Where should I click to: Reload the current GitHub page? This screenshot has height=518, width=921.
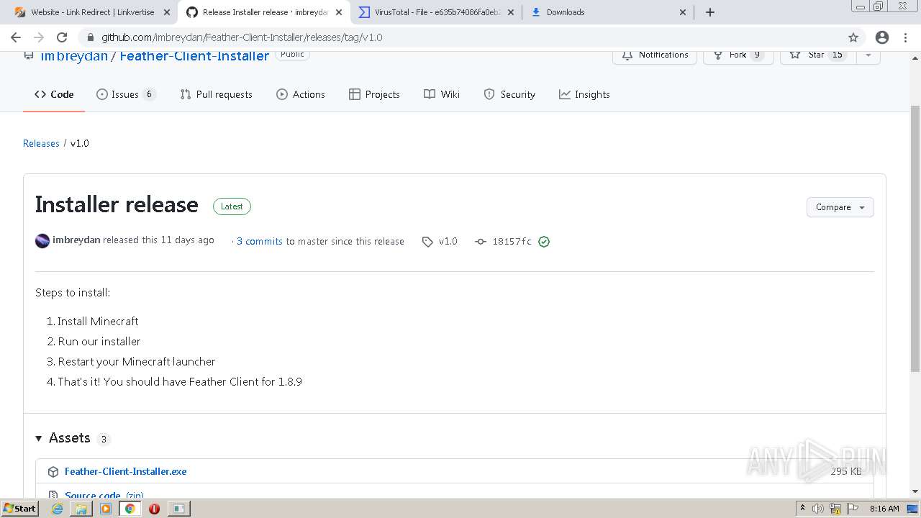[62, 37]
